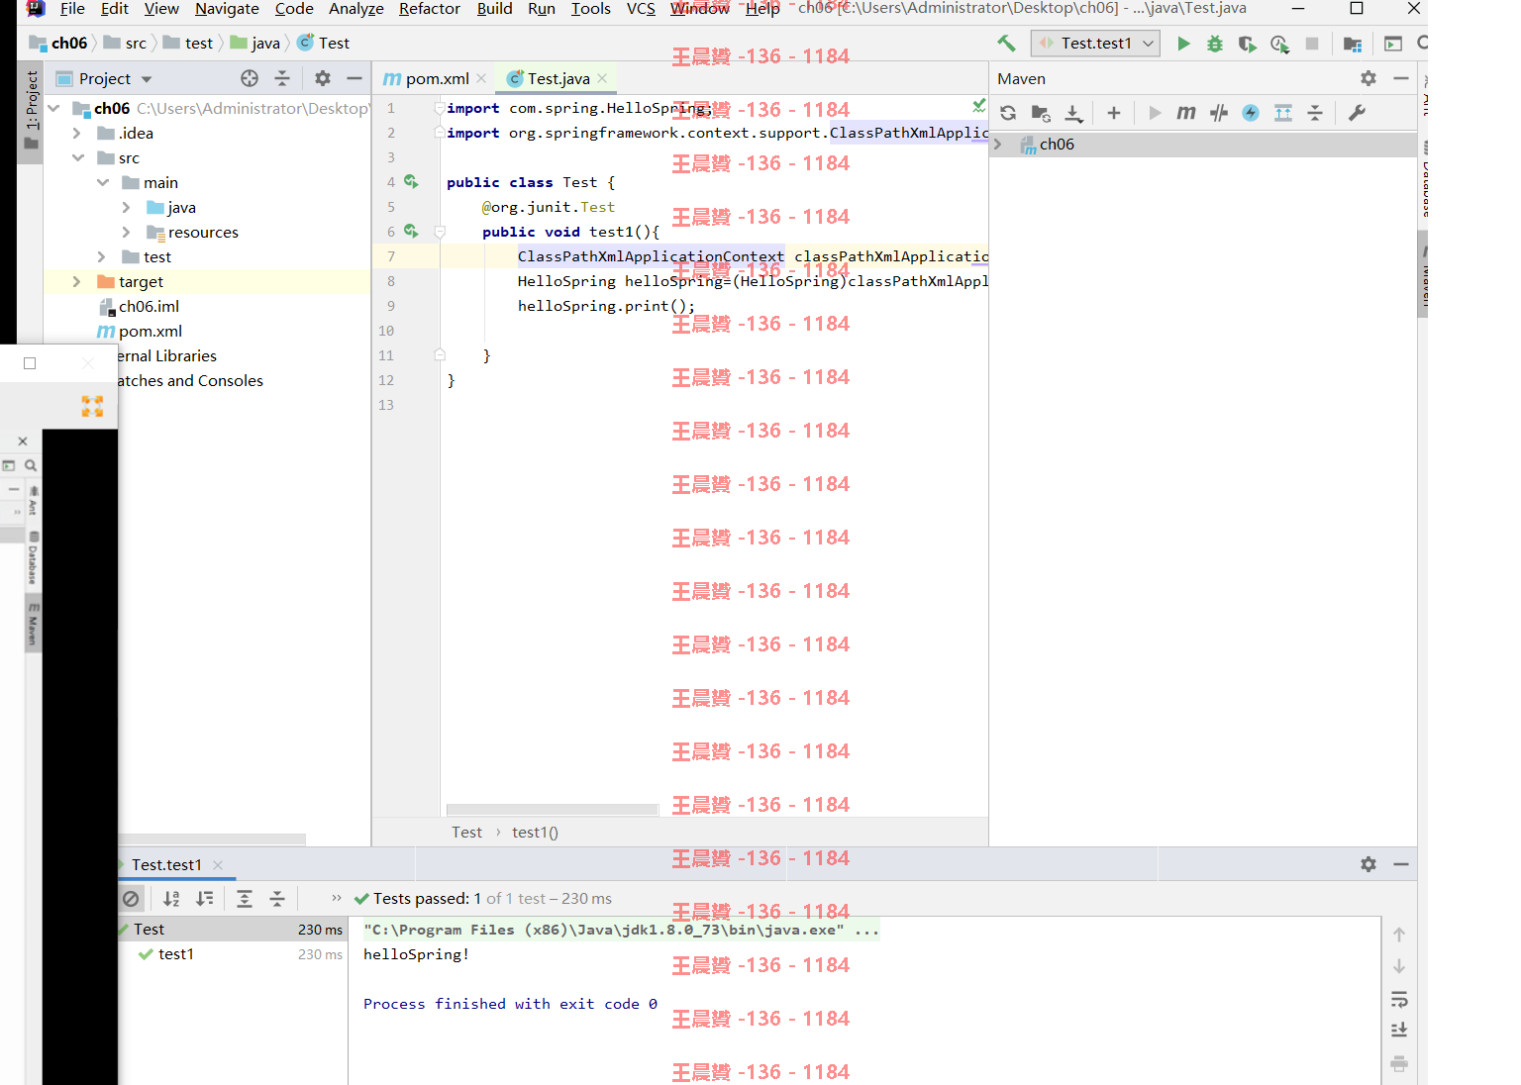This screenshot has height=1085, width=1521.
Task: Toggle Maven offline mode
Action: pos(1219,113)
